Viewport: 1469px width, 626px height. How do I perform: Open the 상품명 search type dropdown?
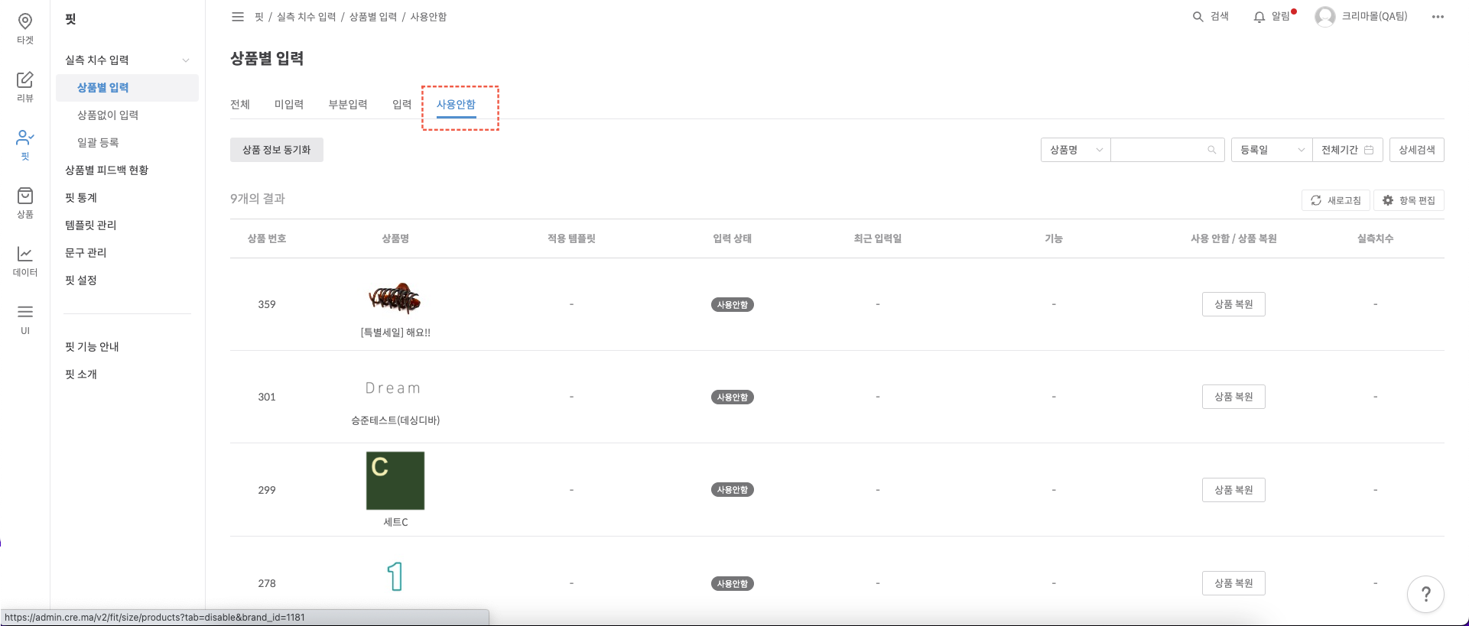(x=1075, y=150)
